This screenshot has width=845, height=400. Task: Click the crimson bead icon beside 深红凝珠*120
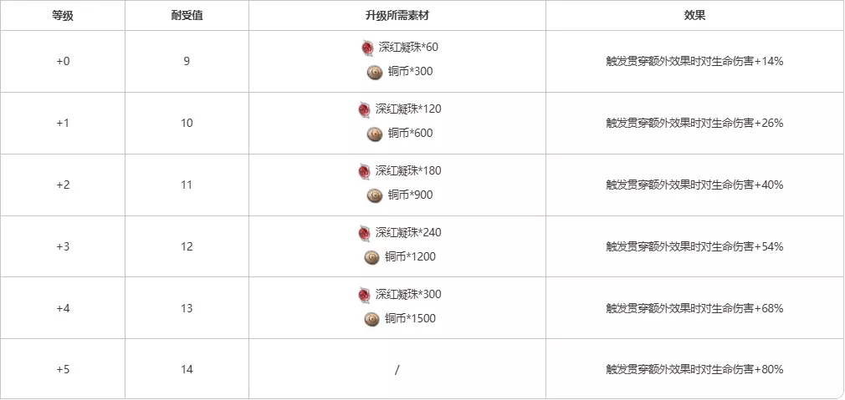(x=364, y=109)
